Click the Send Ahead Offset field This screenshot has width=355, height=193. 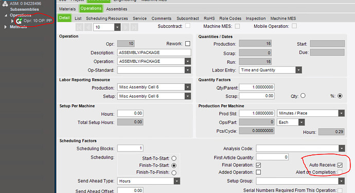click(130, 190)
